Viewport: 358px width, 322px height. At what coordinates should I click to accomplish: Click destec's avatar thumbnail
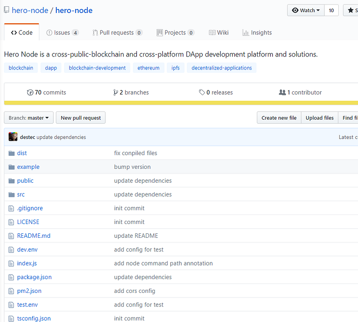coord(13,137)
